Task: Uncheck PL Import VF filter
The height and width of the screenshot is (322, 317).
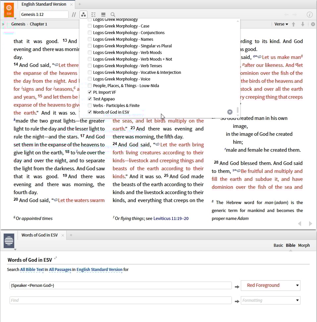Action: [x=90, y=92]
